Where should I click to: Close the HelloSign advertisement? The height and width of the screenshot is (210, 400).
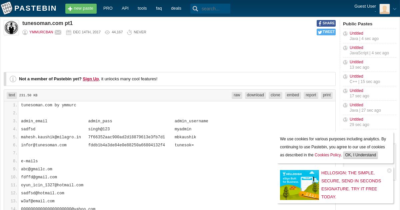click(389, 171)
